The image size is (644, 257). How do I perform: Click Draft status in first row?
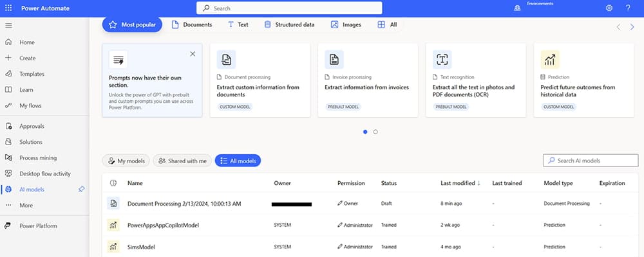tap(386, 203)
